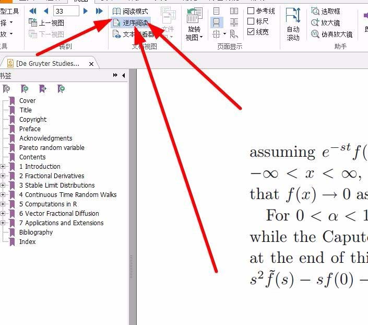Uncheck the 线宽 line width checkbox

point(251,32)
